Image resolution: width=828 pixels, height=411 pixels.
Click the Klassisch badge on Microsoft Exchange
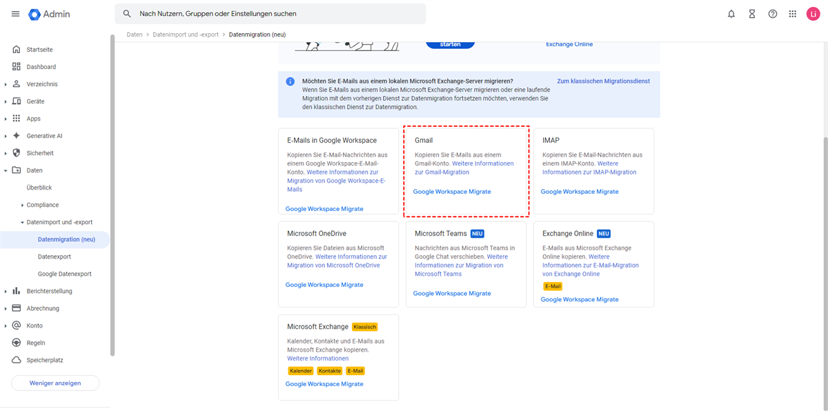[365, 327]
